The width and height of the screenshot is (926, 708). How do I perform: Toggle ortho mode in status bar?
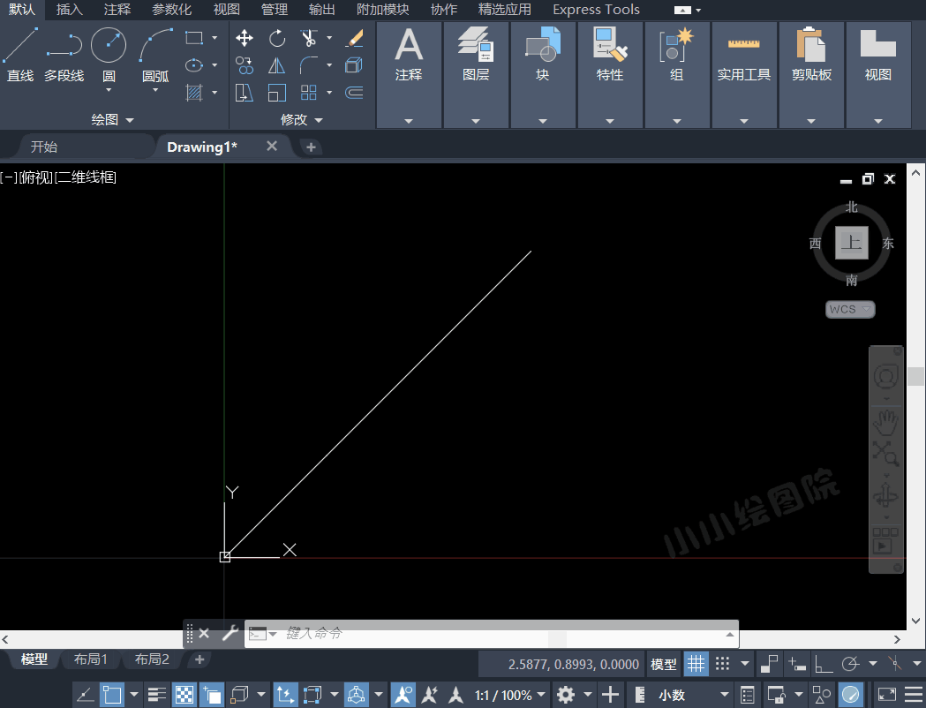(824, 664)
